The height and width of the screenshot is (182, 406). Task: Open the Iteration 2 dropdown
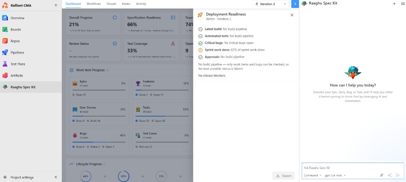pyautogui.click(x=271, y=4)
